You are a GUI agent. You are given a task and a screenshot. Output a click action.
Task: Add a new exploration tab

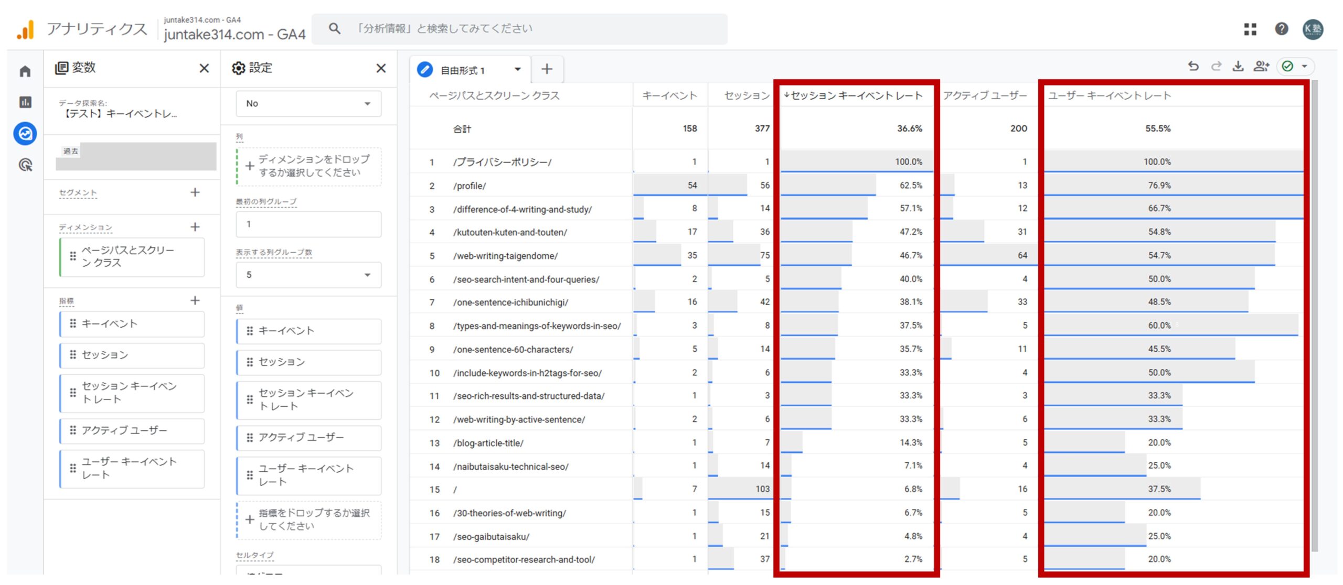pyautogui.click(x=547, y=69)
